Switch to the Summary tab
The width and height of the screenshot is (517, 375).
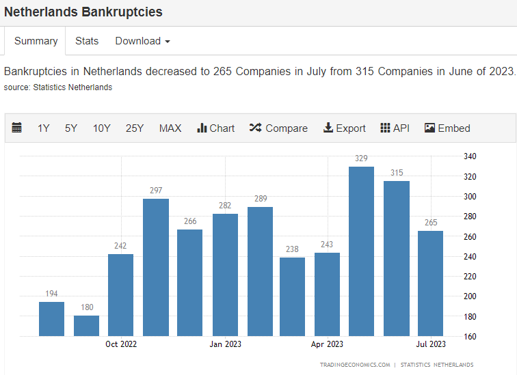[36, 41]
